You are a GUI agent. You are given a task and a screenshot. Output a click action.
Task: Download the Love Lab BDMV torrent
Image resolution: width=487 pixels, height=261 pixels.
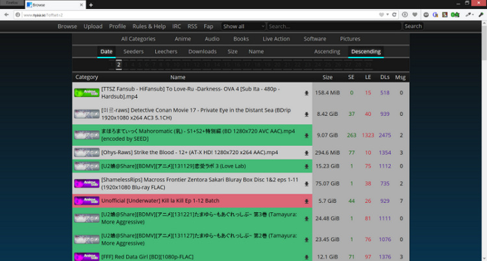306,166
